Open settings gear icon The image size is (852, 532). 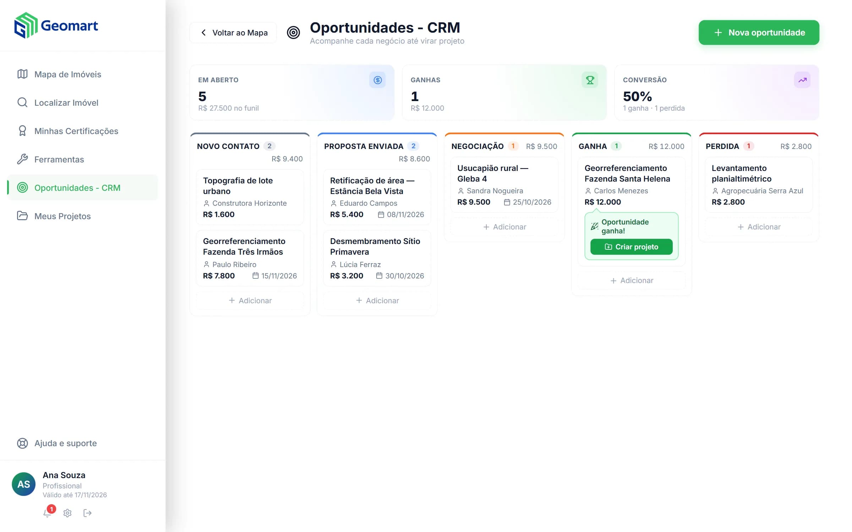[67, 513]
